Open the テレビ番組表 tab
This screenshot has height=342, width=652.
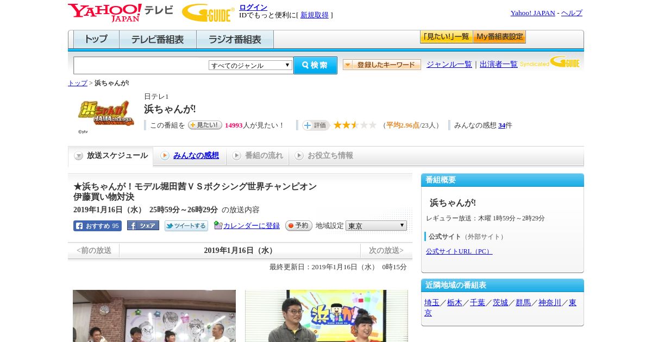pos(158,39)
